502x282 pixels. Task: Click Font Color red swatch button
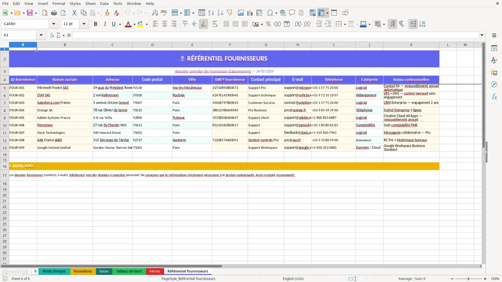pos(128,24)
